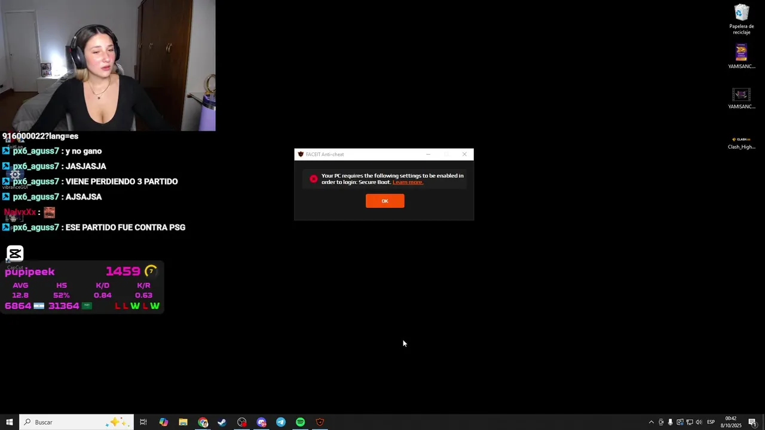Click the Meet Now camera tray icon
Viewport: 765px width, 430px height.
coord(661,422)
